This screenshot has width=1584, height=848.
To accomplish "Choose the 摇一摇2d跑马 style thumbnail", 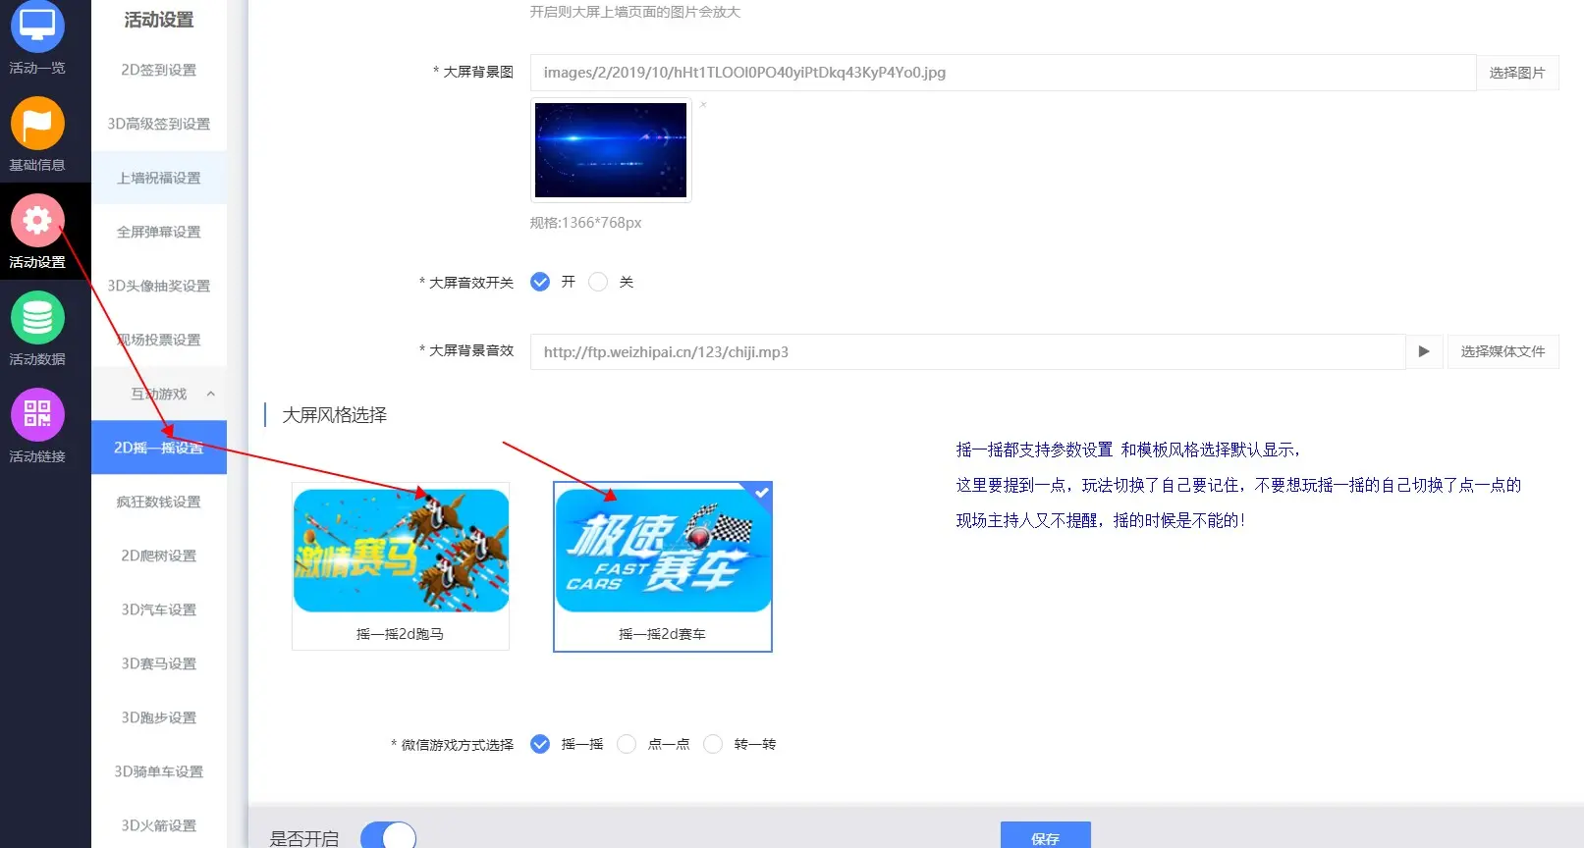I will tap(401, 564).
